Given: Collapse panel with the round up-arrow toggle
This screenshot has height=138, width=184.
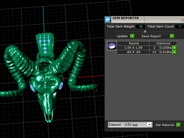Looking at the screenshot, I should (145, 31).
